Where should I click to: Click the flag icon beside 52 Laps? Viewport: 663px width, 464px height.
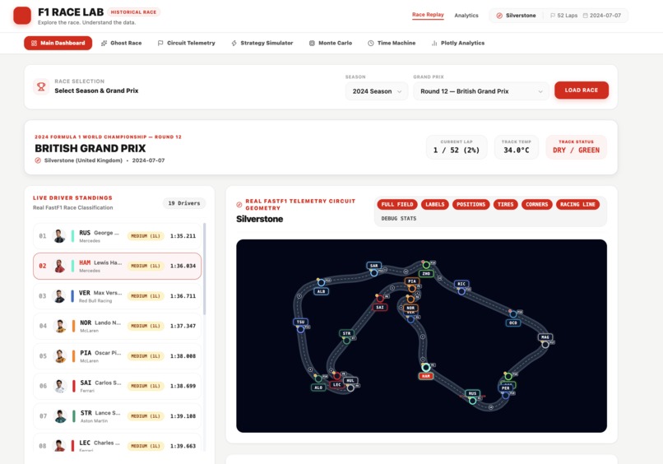[553, 16]
